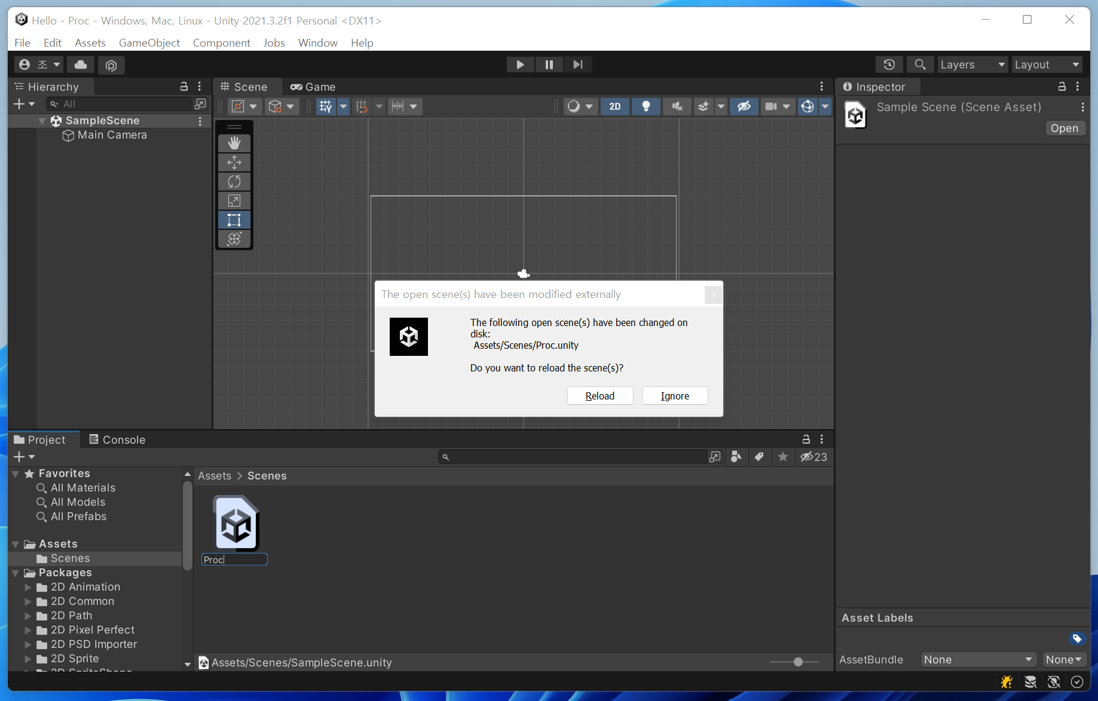Viewport: 1098px width, 701px height.
Task: Toggle scene audio mute
Action: pos(677,106)
